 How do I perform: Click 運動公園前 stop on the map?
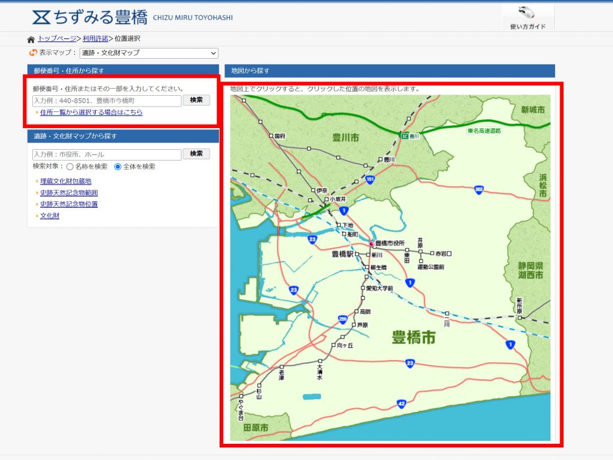pos(421,261)
